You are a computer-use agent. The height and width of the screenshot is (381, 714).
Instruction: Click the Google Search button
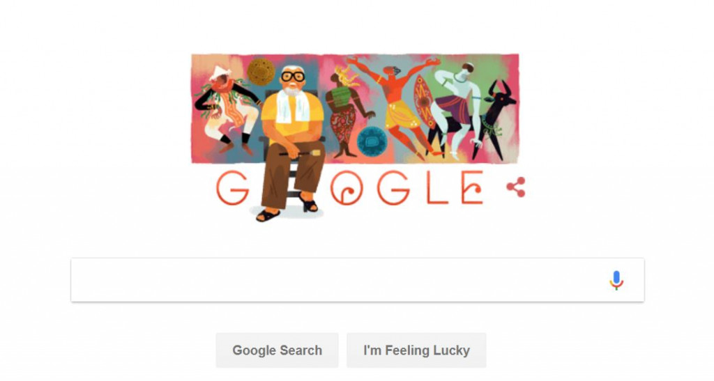[277, 350]
